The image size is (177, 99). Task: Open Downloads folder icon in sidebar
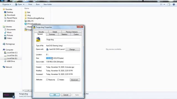[x=5, y=15]
